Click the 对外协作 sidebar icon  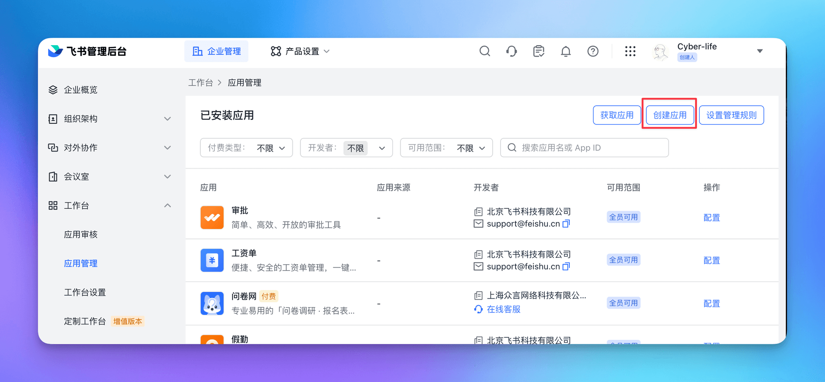point(53,147)
